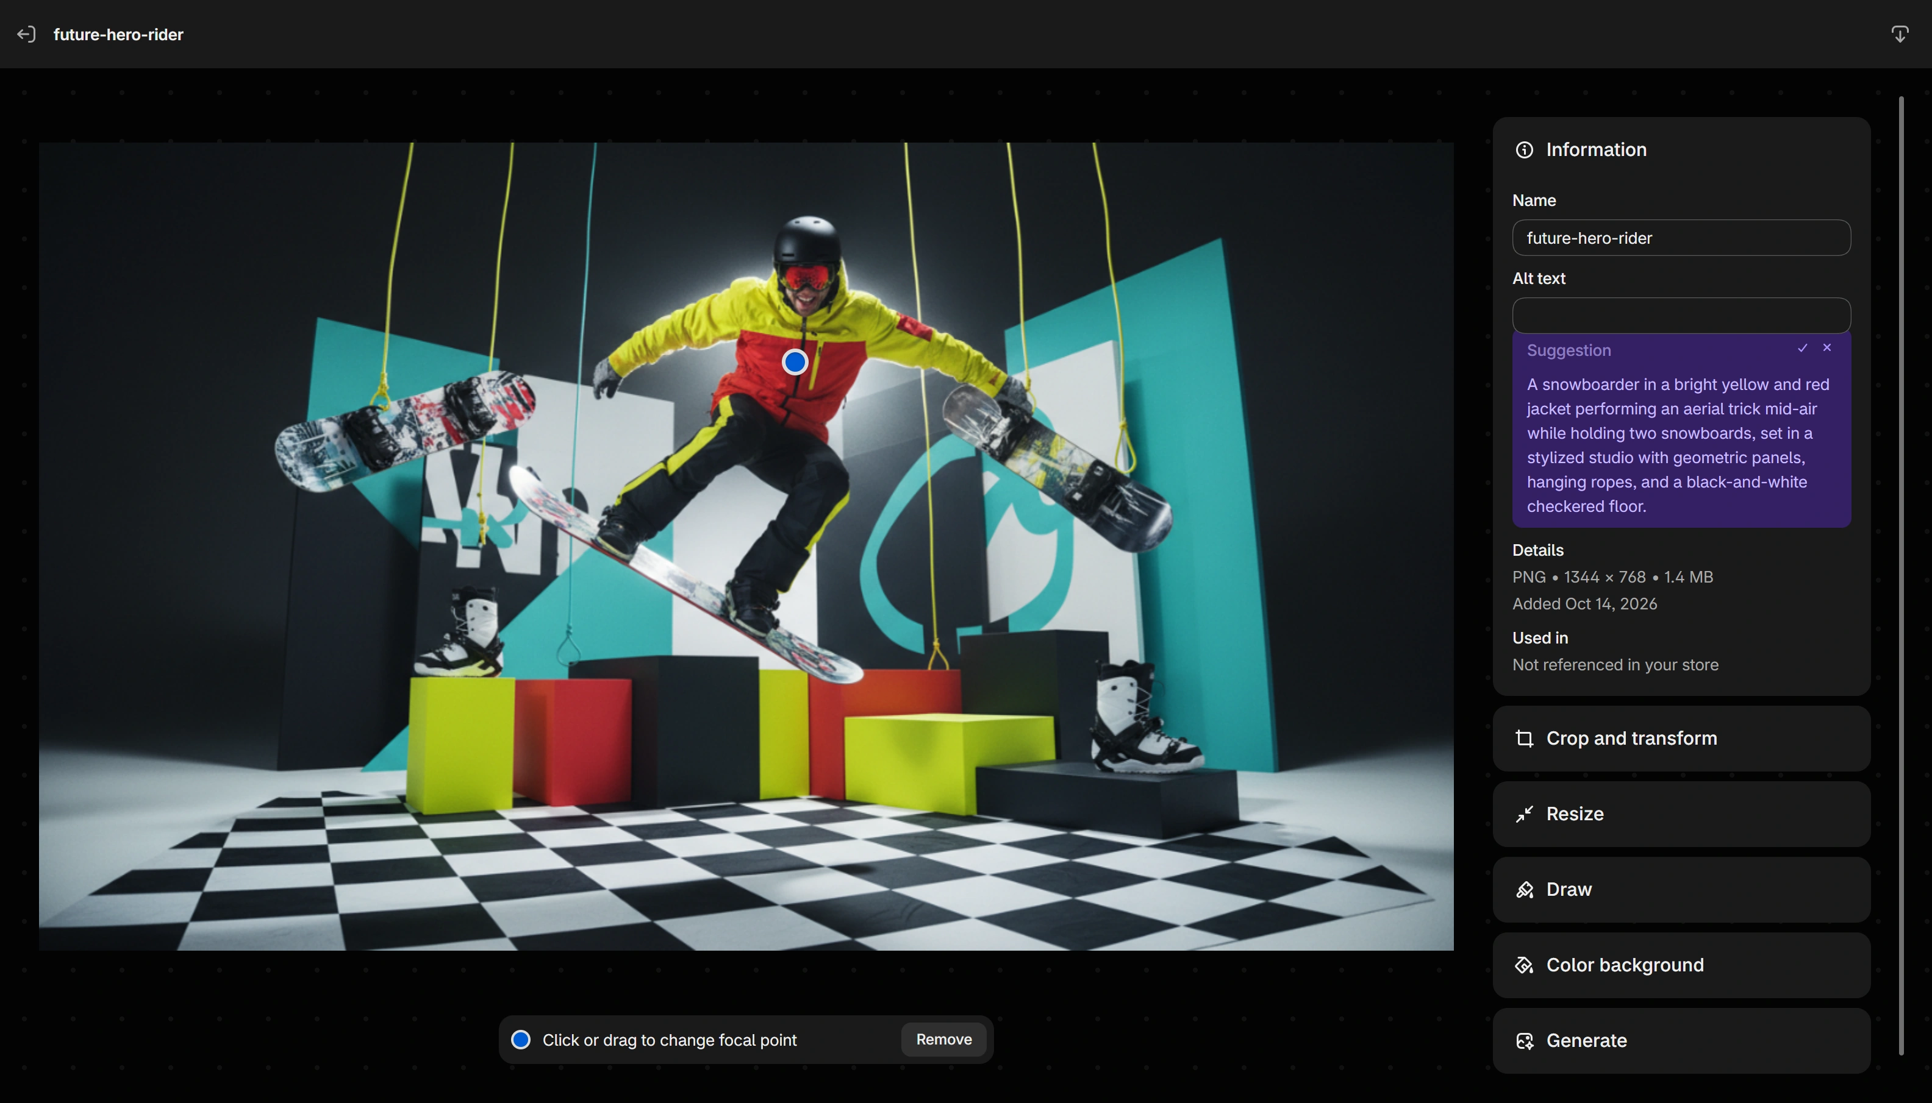This screenshot has width=1932, height=1103.
Task: Expand the Draw section
Action: 1681,889
